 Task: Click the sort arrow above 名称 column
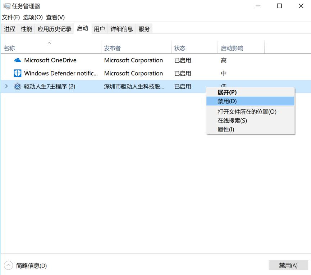click(49, 42)
